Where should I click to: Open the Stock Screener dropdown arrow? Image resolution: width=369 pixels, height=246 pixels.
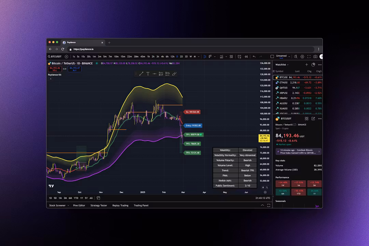[x=68, y=205]
